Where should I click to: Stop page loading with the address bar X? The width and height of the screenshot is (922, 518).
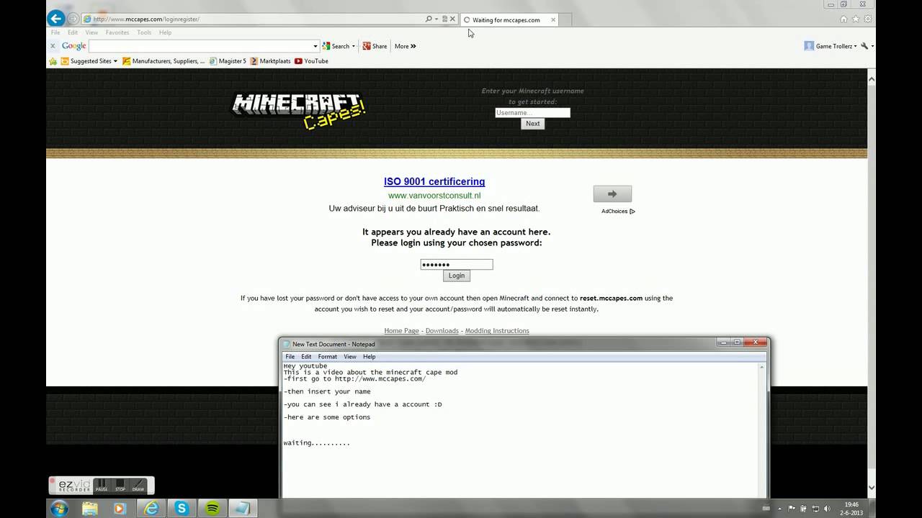click(x=454, y=19)
